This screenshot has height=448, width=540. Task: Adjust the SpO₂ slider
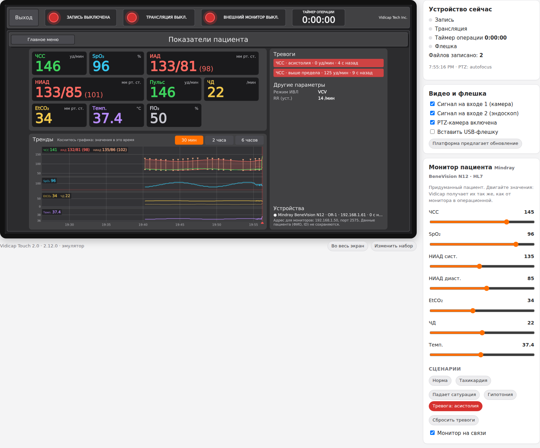pos(482,244)
